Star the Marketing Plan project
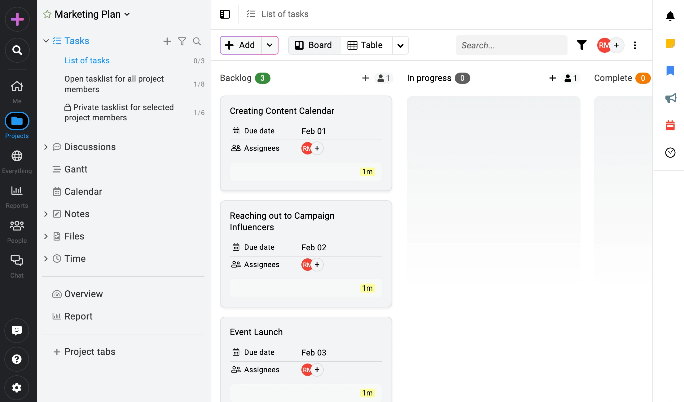 tap(47, 14)
